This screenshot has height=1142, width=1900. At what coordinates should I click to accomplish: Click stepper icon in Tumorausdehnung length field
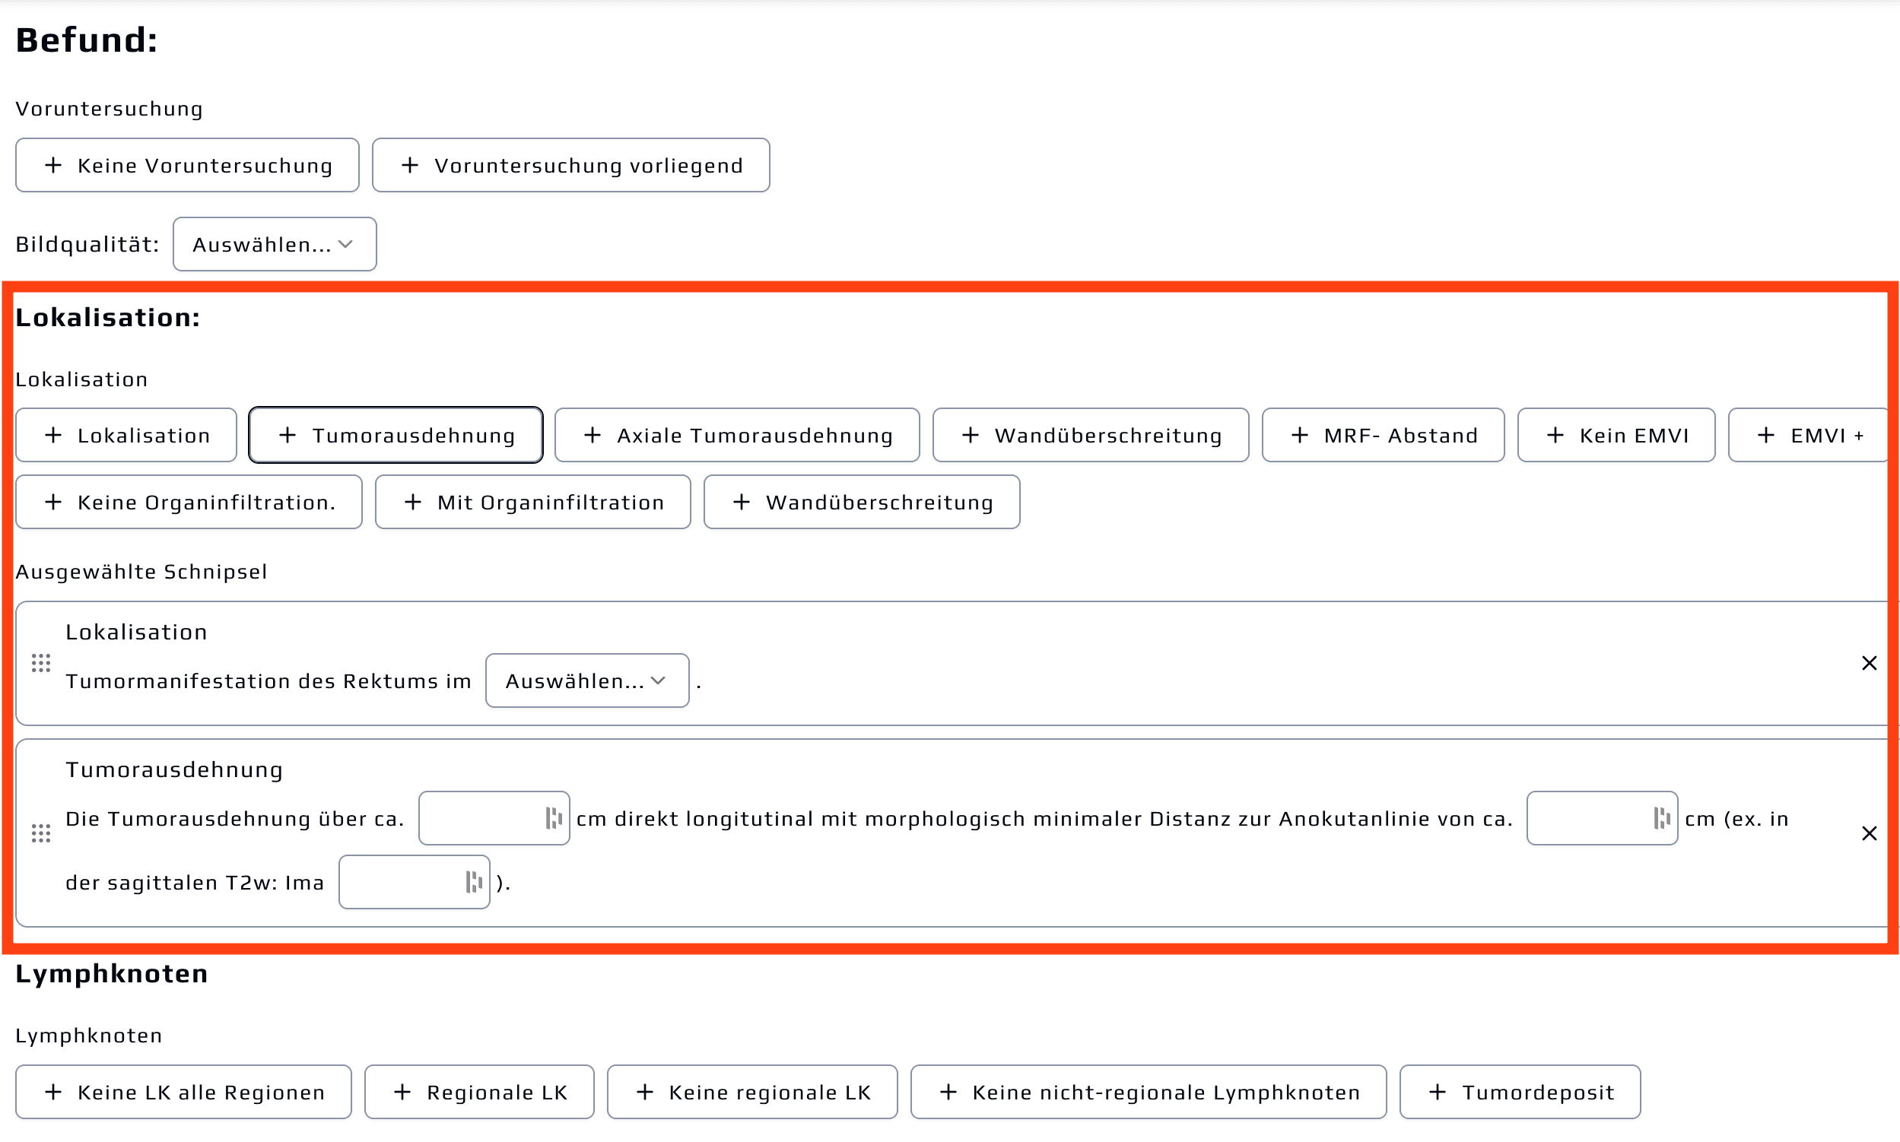click(x=553, y=818)
